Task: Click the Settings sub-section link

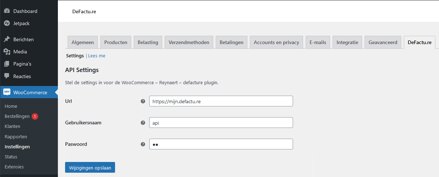Action: coord(75,56)
